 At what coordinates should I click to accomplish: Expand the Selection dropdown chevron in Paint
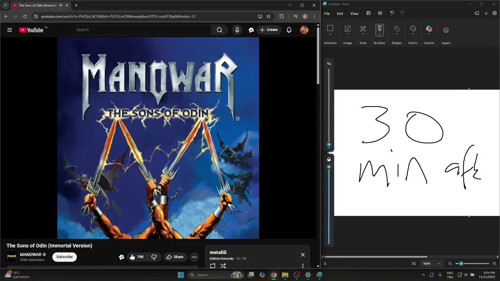coord(330,34)
